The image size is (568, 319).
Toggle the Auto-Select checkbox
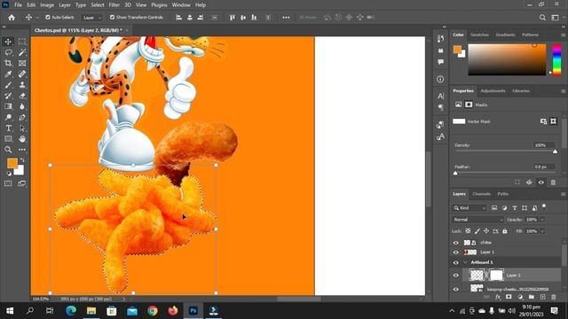coord(48,18)
